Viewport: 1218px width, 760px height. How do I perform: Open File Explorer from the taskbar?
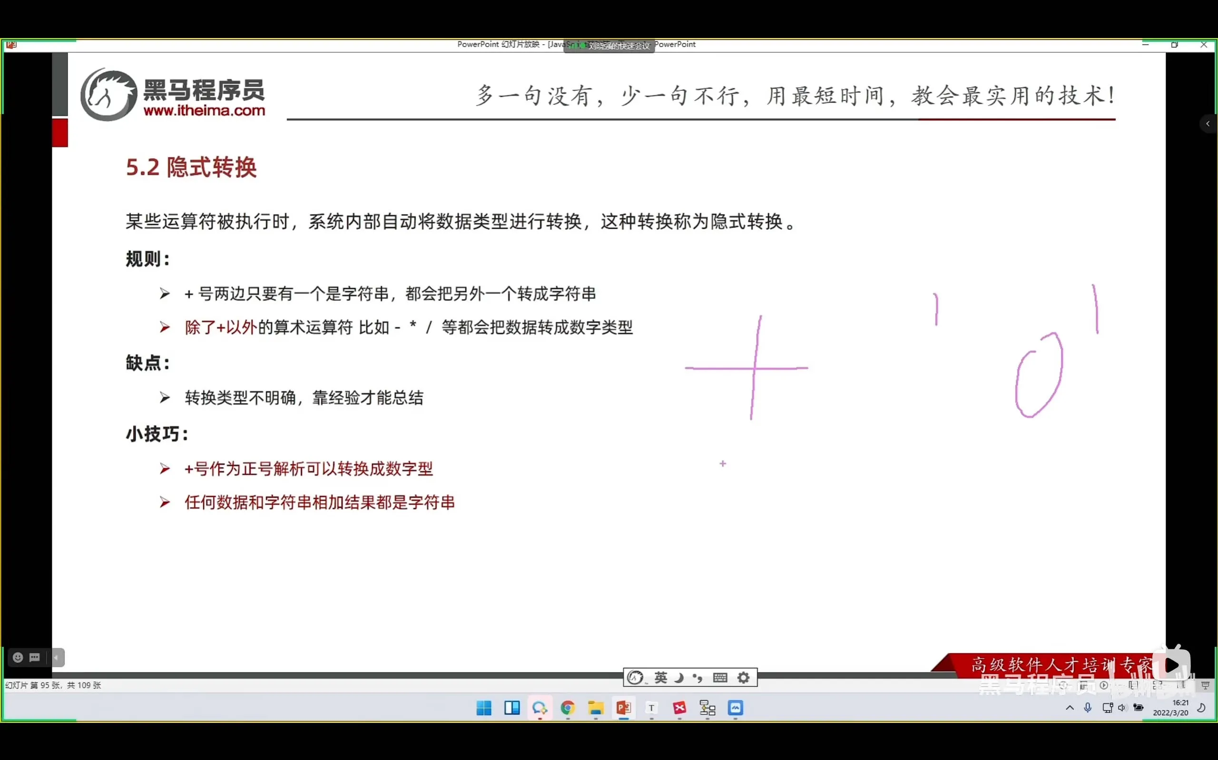[596, 708]
